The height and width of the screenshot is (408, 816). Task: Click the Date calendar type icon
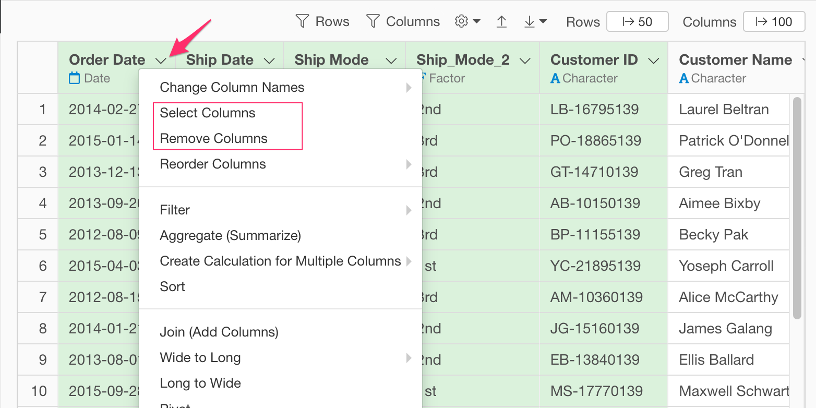coord(75,78)
